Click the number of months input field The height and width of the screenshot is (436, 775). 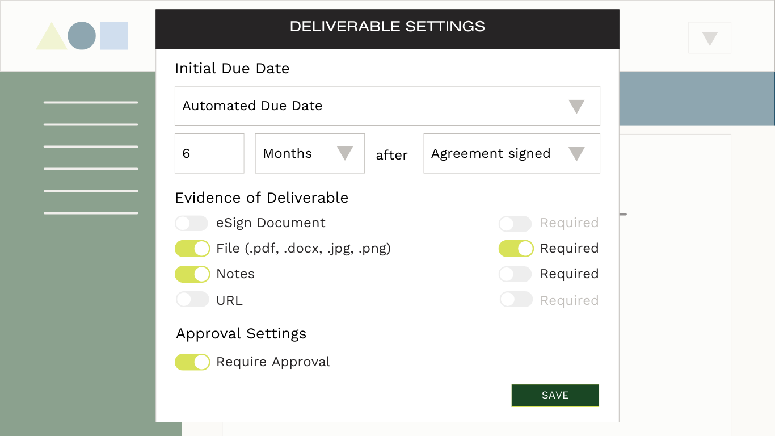(x=209, y=153)
